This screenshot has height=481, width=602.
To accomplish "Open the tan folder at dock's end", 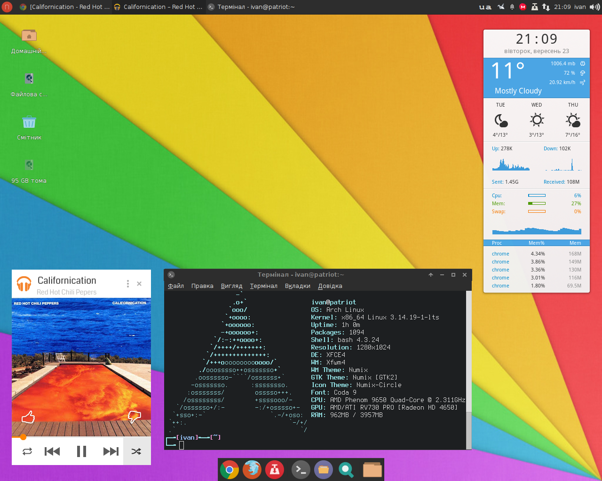I will (372, 470).
